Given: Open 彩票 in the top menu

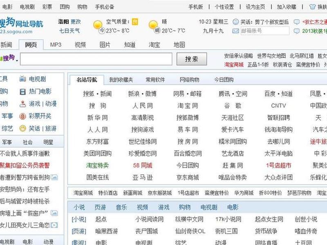Looking at the screenshot, I should (x=47, y=7).
